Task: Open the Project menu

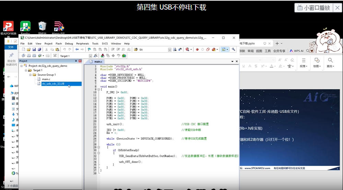Action: (48, 44)
